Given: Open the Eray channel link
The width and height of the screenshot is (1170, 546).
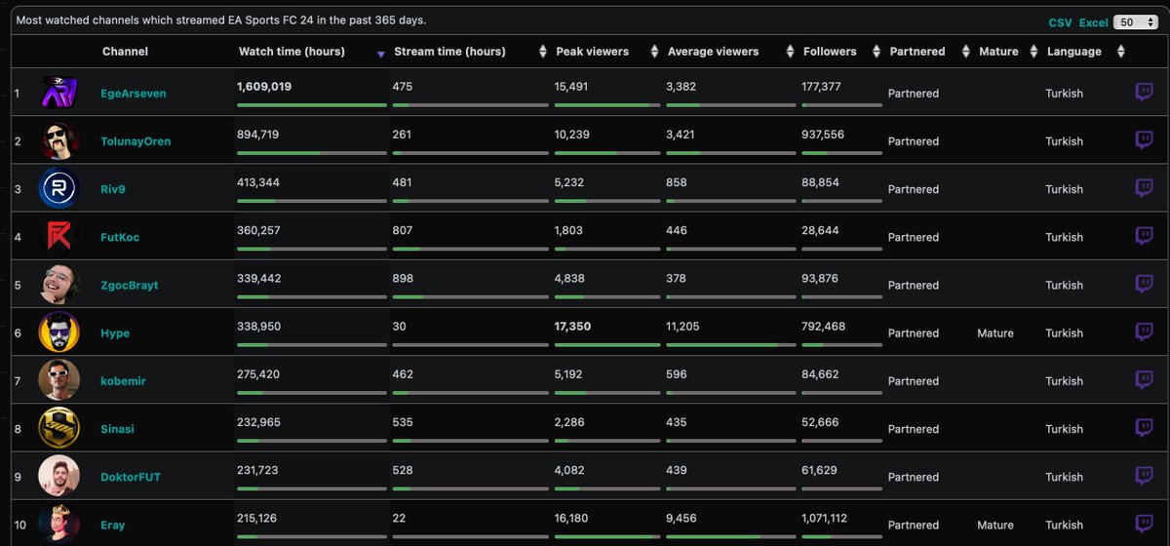Looking at the screenshot, I should 113,525.
